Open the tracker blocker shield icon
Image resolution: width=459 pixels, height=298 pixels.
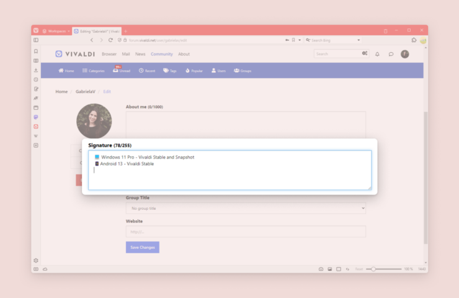point(120,40)
